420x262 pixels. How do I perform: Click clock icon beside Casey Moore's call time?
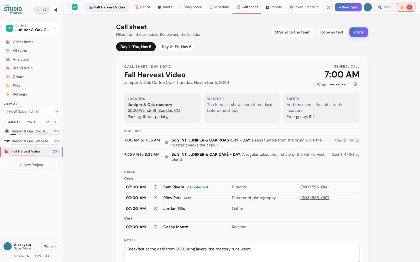pos(155,227)
